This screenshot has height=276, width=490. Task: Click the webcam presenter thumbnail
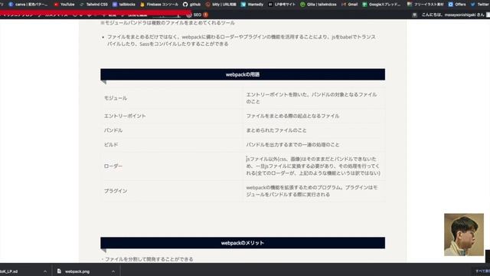(464, 235)
